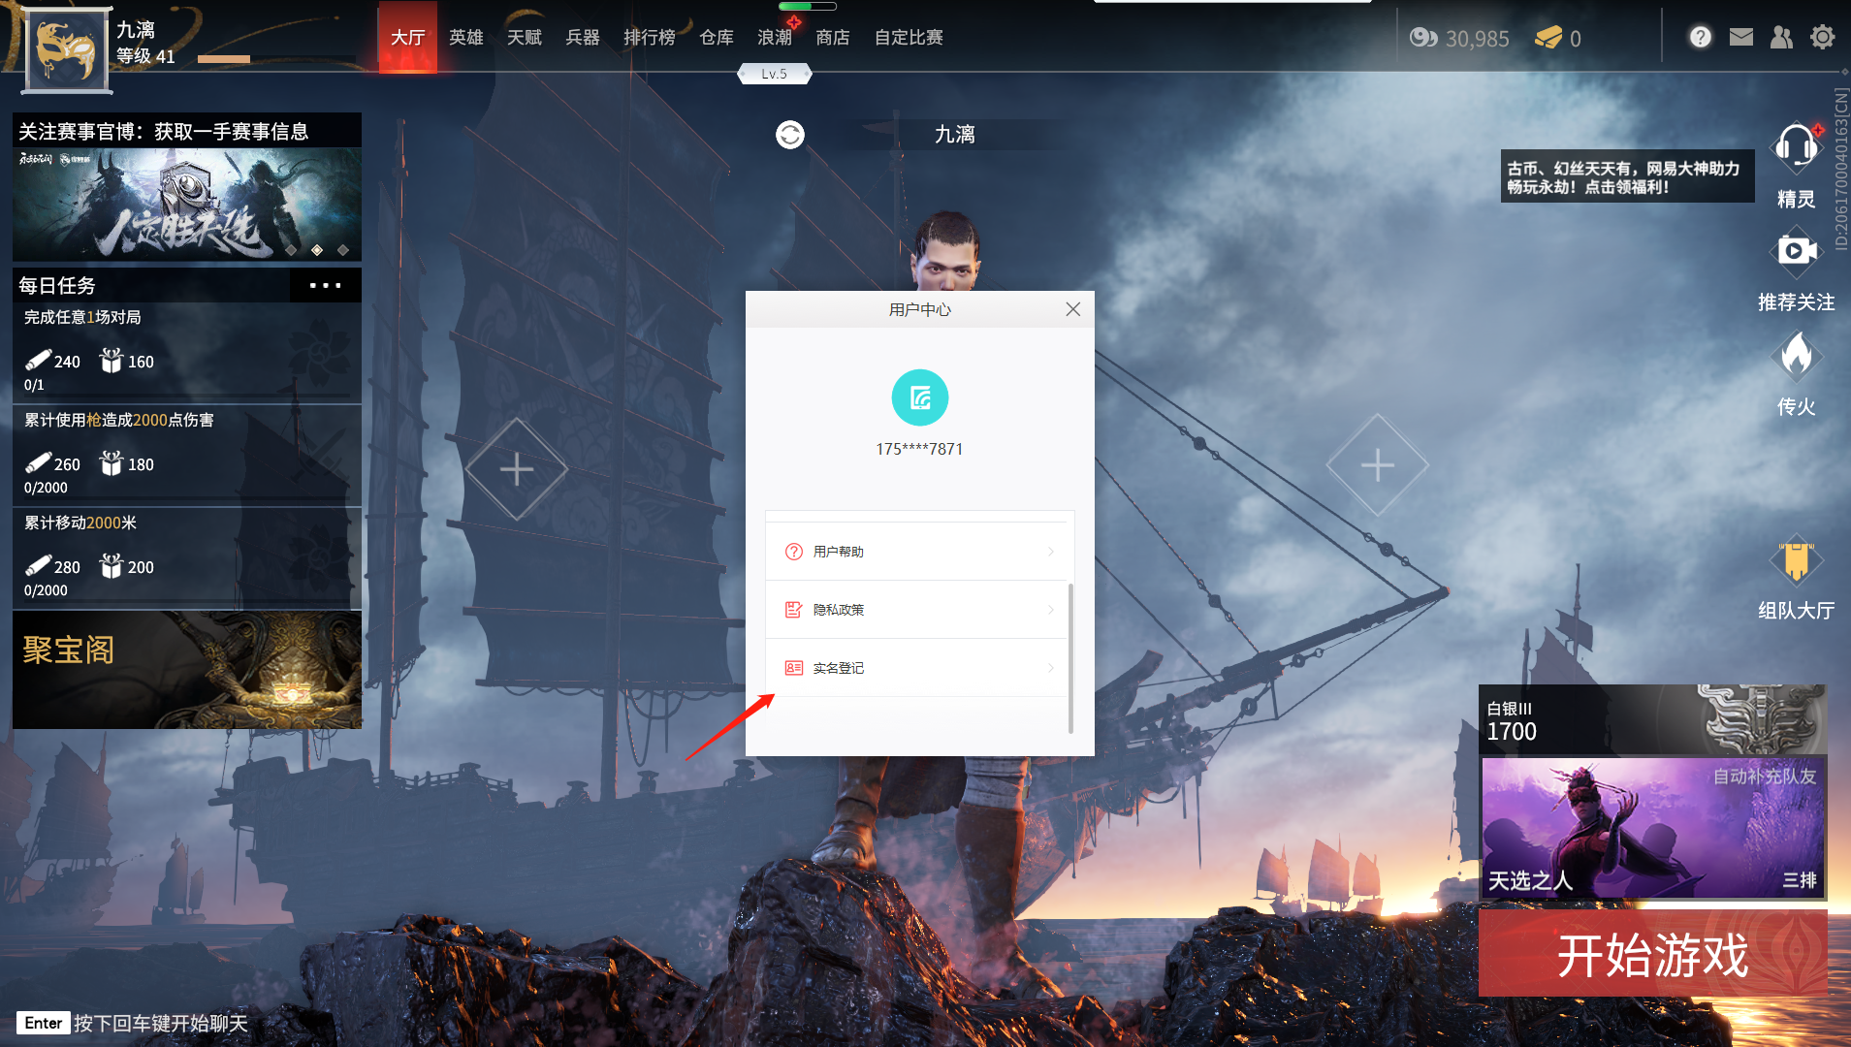Switch to the 兵器 tab
Image resolution: width=1851 pixels, height=1047 pixels.
[x=582, y=37]
